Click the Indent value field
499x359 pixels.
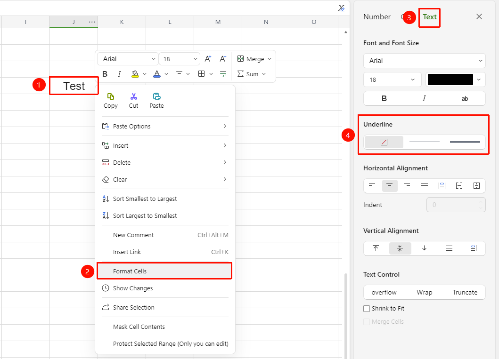tap(456, 205)
